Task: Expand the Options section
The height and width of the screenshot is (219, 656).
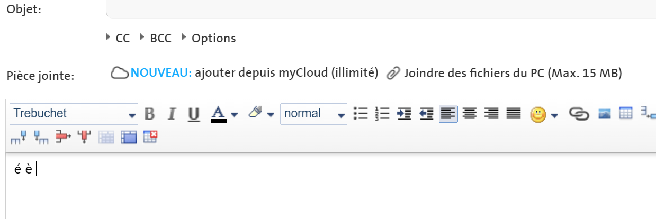Action: pyautogui.click(x=209, y=38)
